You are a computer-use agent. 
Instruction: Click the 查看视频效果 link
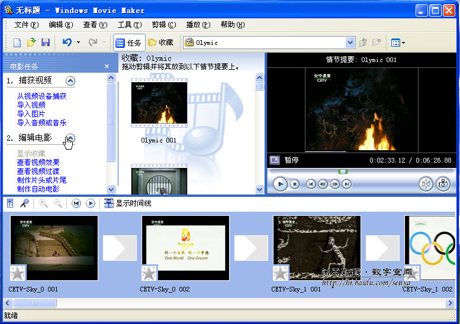(38, 162)
